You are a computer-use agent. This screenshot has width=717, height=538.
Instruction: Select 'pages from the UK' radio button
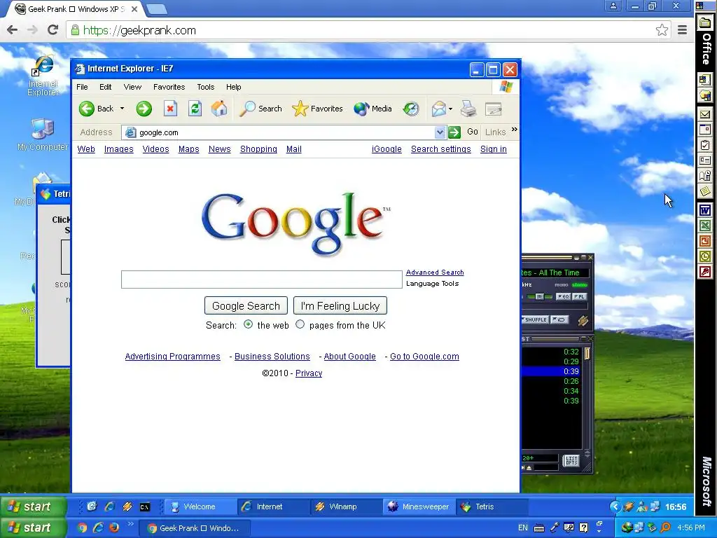[300, 324]
